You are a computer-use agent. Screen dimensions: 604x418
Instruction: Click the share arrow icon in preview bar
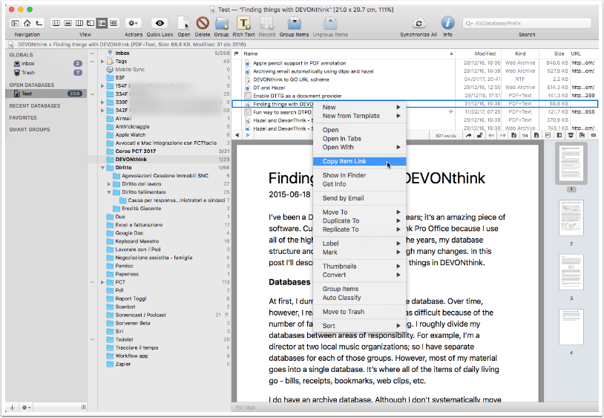pyautogui.click(x=468, y=136)
